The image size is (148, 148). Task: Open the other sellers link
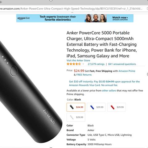point(109,91)
